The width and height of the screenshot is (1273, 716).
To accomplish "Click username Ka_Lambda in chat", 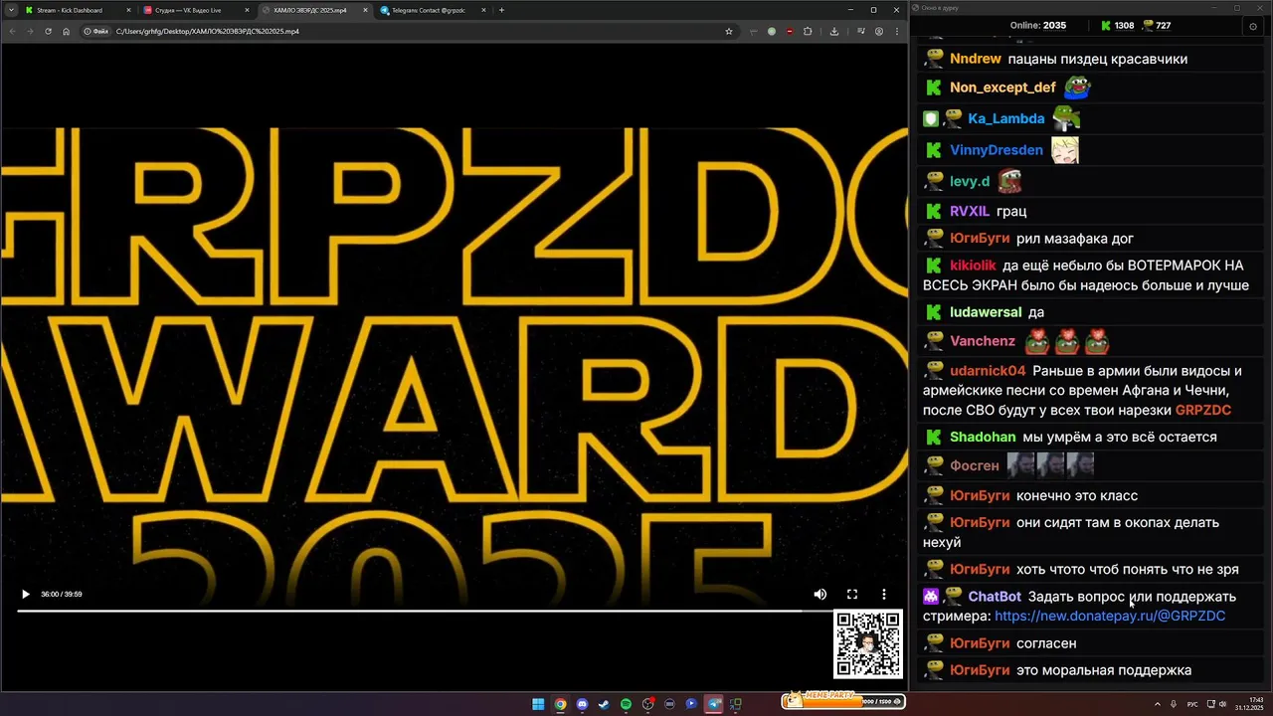I will [1006, 118].
